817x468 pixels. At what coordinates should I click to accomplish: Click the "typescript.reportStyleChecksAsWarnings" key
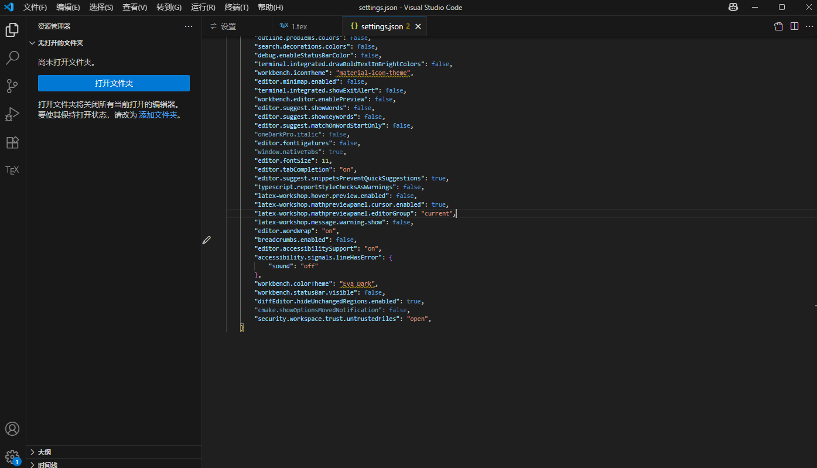(326, 187)
